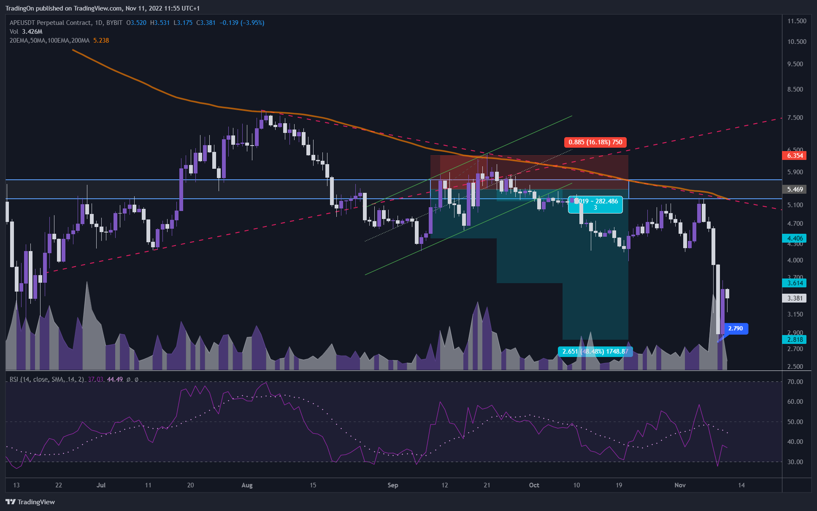Click the 21 date label in September
Viewport: 817px width, 511px height.
click(487, 485)
